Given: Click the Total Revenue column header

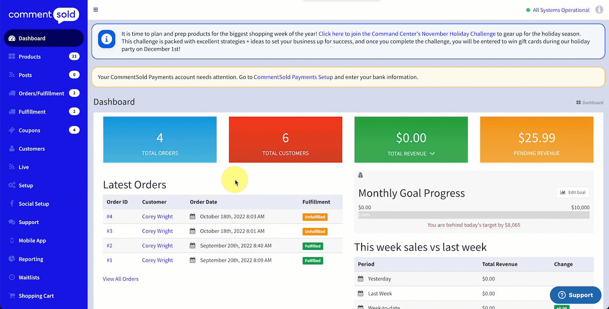Looking at the screenshot, I should click(x=499, y=264).
